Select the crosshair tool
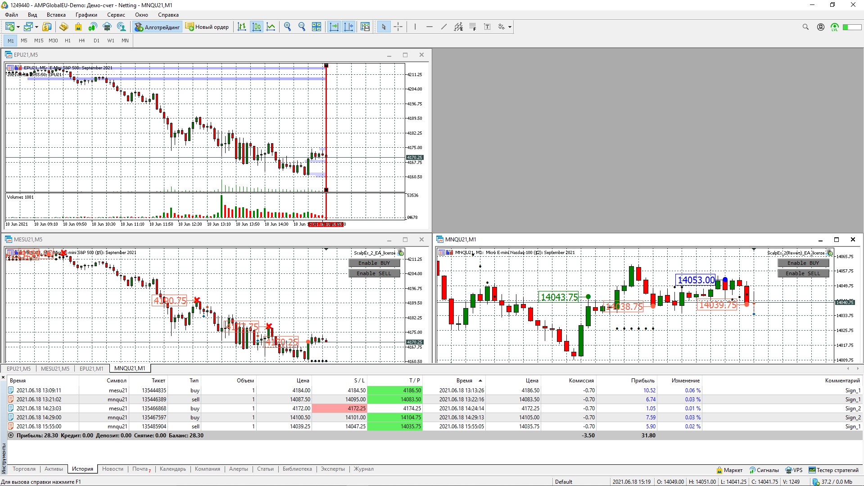The width and height of the screenshot is (864, 486). point(398,27)
